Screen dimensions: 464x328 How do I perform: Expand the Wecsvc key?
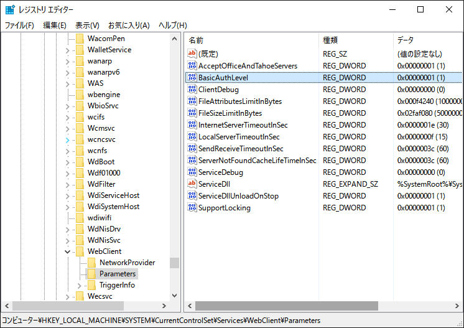67,297
